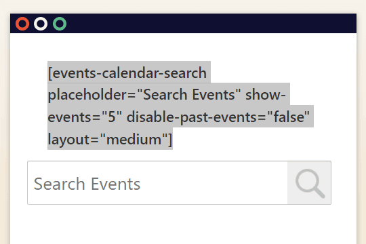This screenshot has height=244, width=366.
Task: Click the blank white area below search box
Action: 183,224
